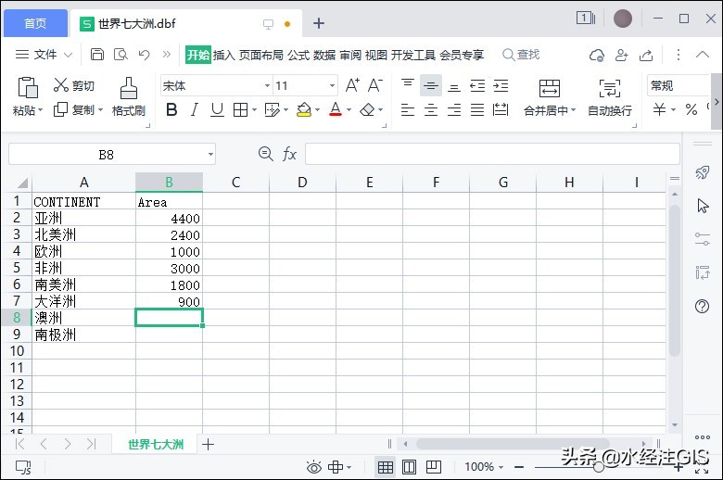
Task: Open the font name 宋体 dropdown
Action: (x=267, y=86)
